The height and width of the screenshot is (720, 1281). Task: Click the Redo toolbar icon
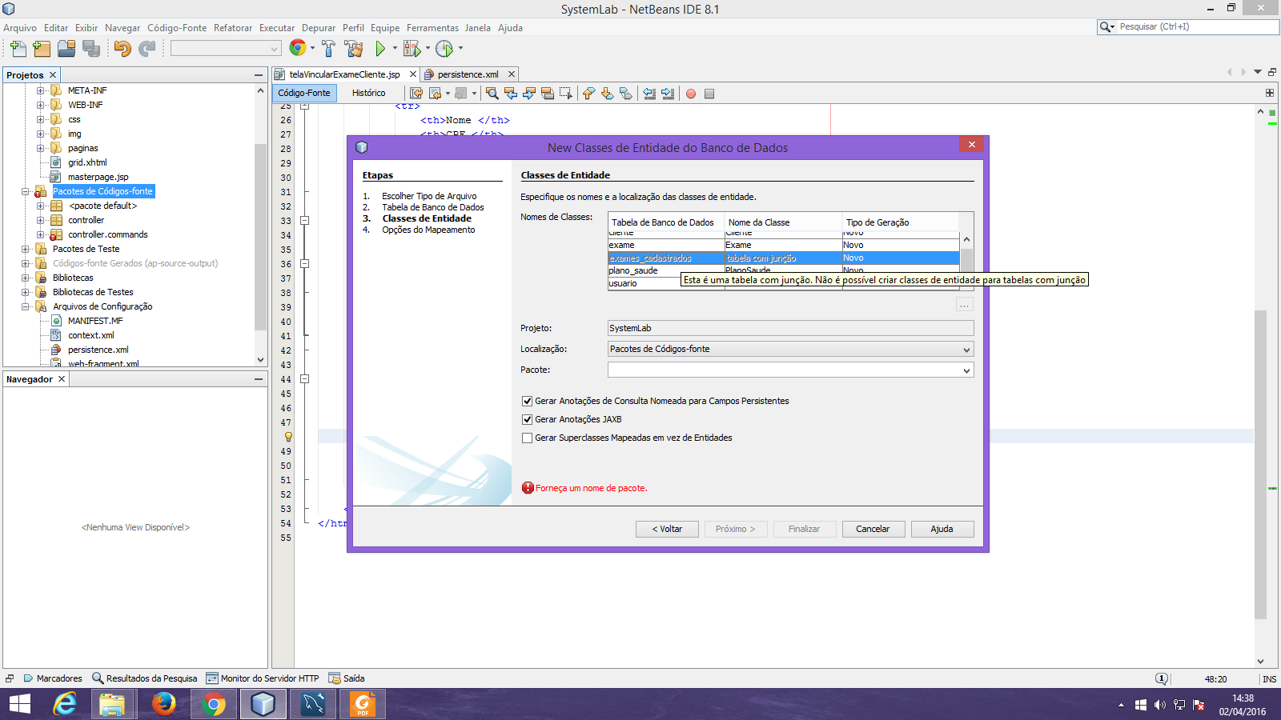click(x=147, y=49)
